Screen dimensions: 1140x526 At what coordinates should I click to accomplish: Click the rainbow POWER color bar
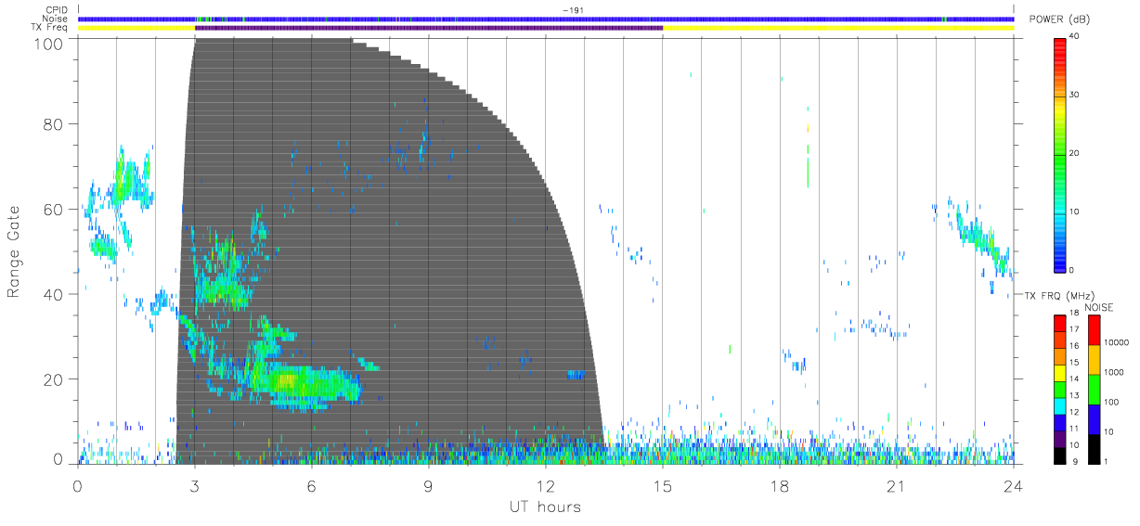[x=1060, y=155]
